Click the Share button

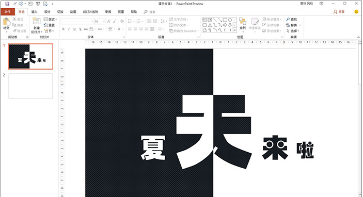coord(339,12)
